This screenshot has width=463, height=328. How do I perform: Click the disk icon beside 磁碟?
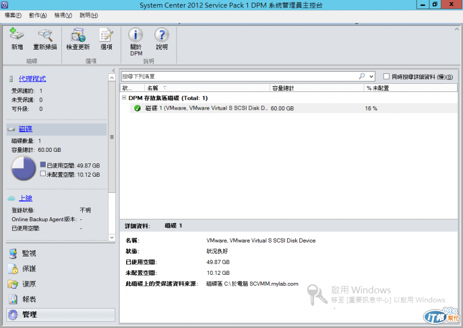click(x=11, y=129)
